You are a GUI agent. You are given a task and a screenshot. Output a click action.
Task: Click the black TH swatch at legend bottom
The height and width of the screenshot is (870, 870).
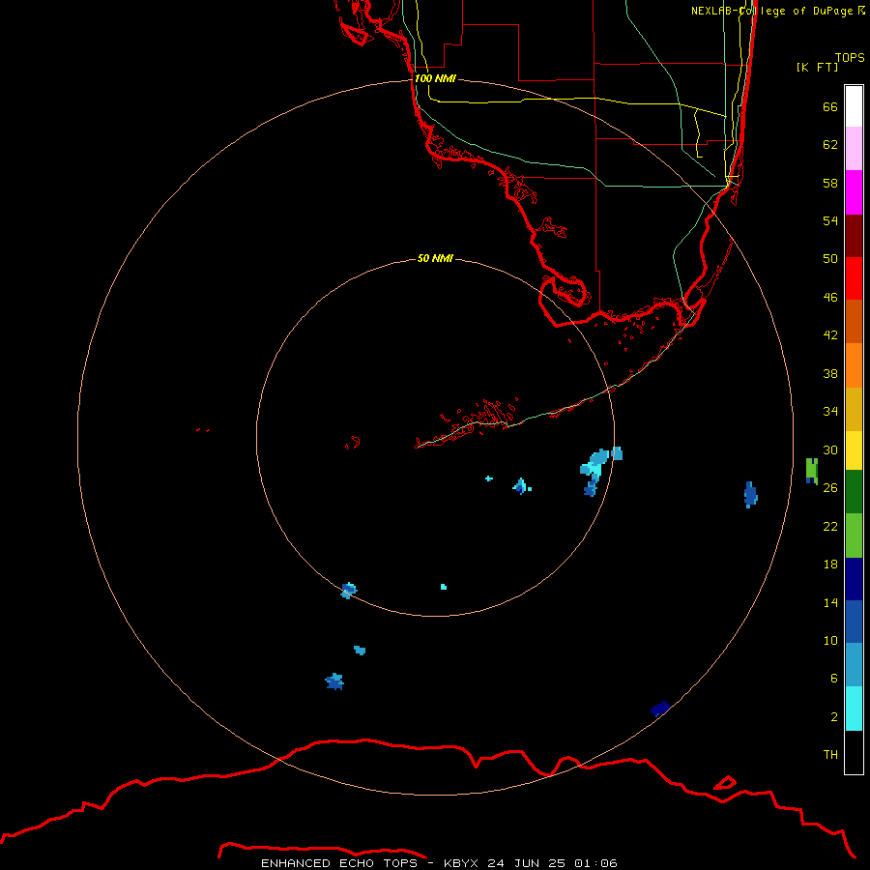click(854, 752)
